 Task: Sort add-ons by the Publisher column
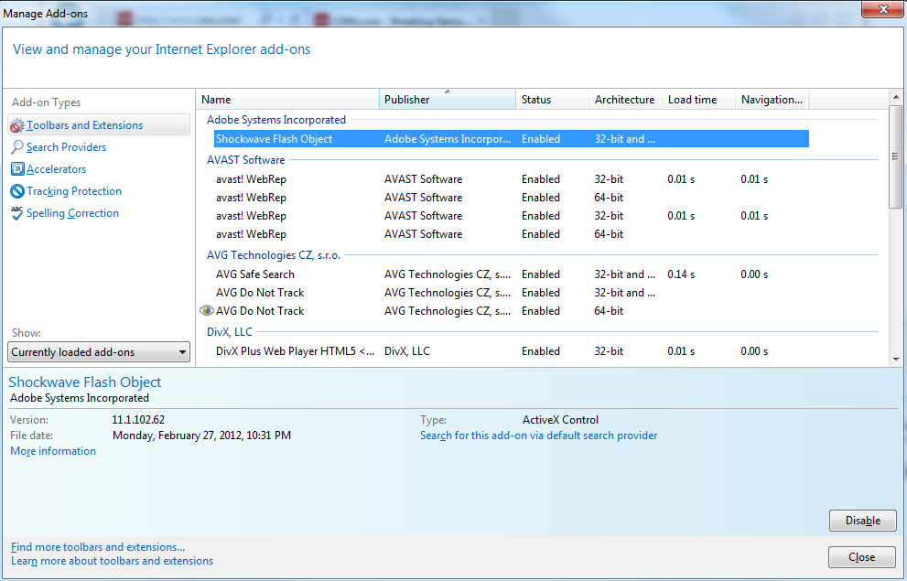coord(447,100)
